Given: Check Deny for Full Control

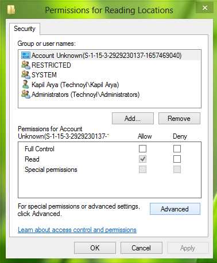Looking at the screenshot, I should point(177,148).
